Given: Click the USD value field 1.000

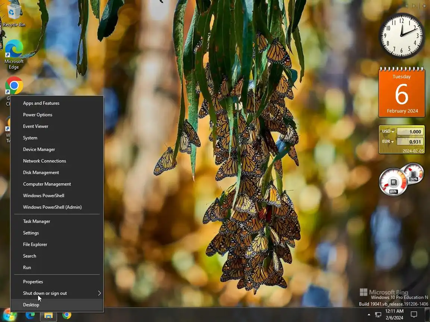Looking at the screenshot, I should pos(409,132).
